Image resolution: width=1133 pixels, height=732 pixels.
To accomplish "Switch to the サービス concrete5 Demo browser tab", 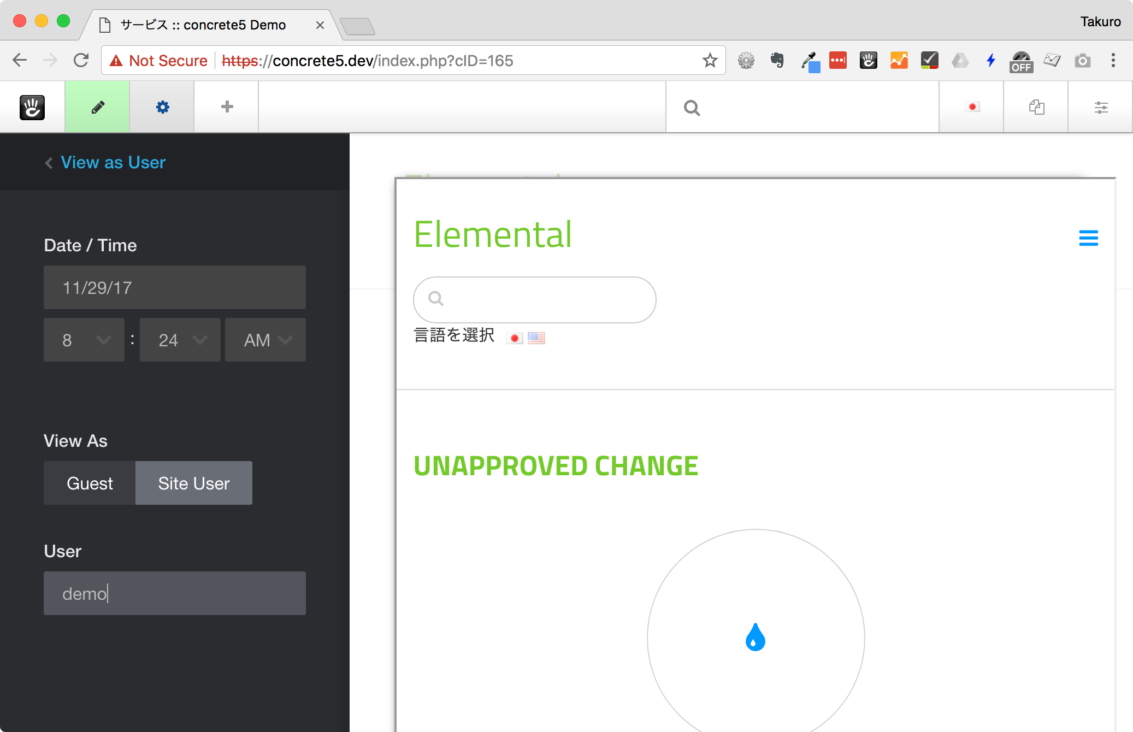I will tap(202, 25).
